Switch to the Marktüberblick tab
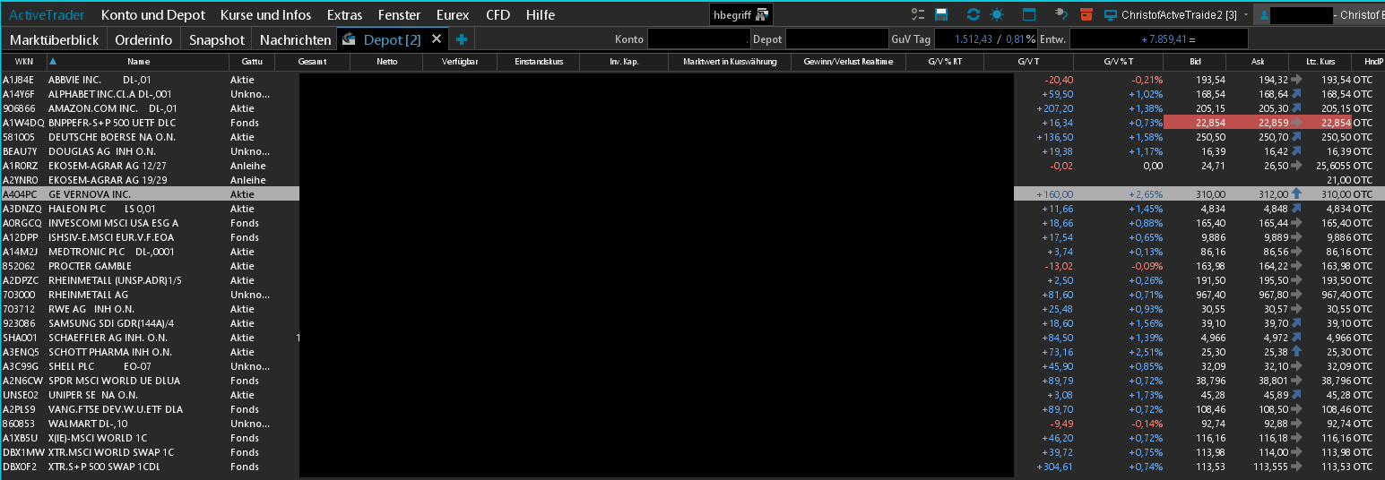 [x=54, y=39]
